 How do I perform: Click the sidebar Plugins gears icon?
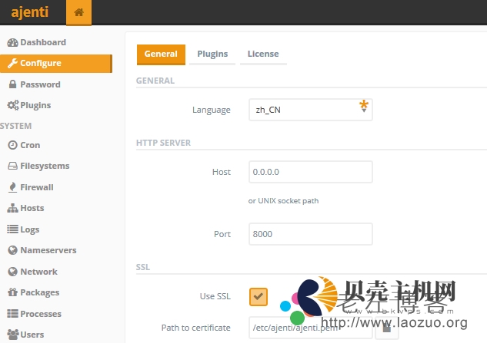tap(13, 105)
